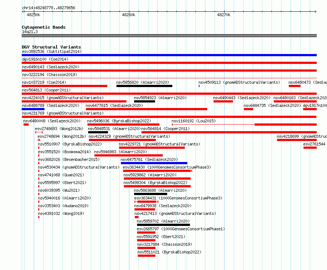Click the nsv1037219 (Coe2014) label
The image size is (327, 270).
pos(44,82)
